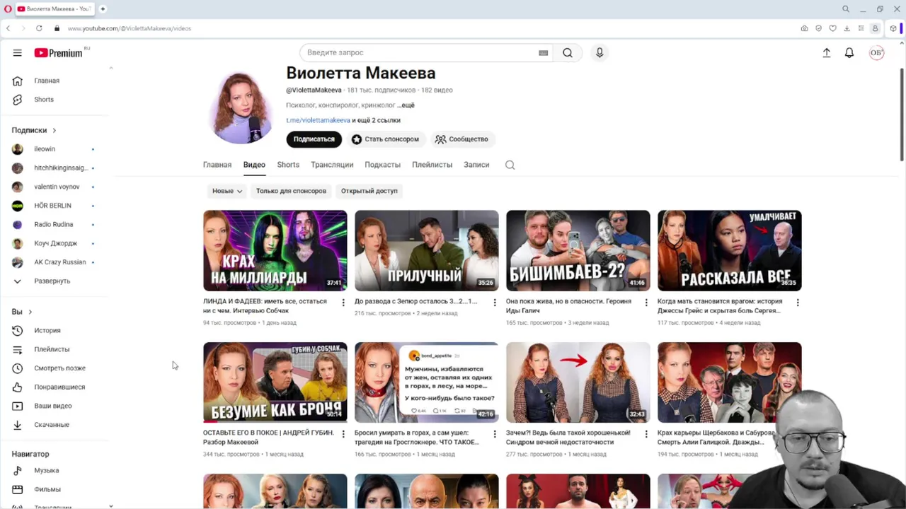Filter by Только для спонсоров
This screenshot has height=509, width=906.
coord(291,191)
